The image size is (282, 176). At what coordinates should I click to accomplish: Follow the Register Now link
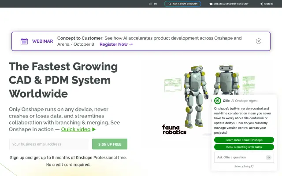coord(116,44)
